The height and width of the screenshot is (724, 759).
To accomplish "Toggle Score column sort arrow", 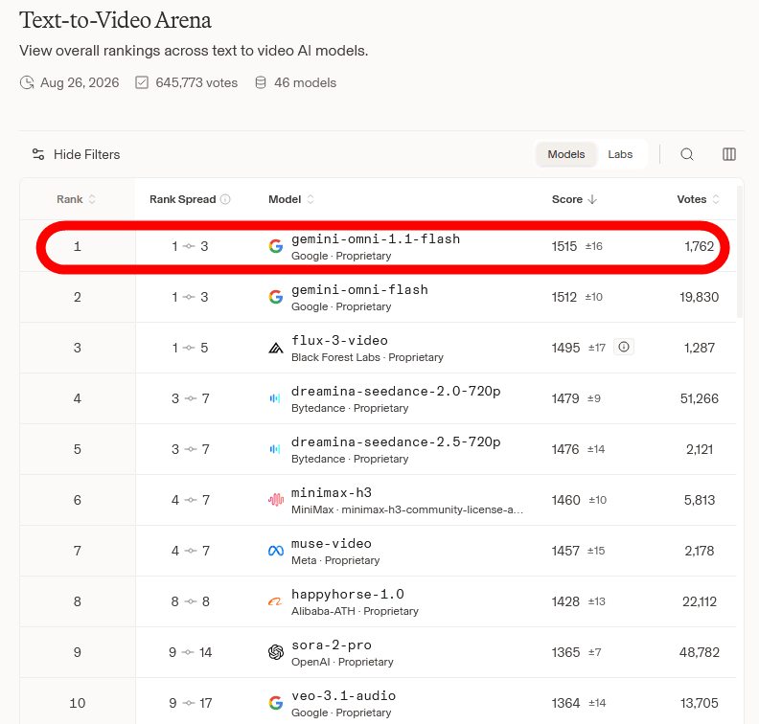I will tap(592, 199).
